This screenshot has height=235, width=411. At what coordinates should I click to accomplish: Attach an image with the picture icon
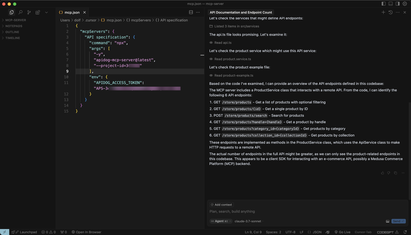pyautogui.click(x=388, y=221)
